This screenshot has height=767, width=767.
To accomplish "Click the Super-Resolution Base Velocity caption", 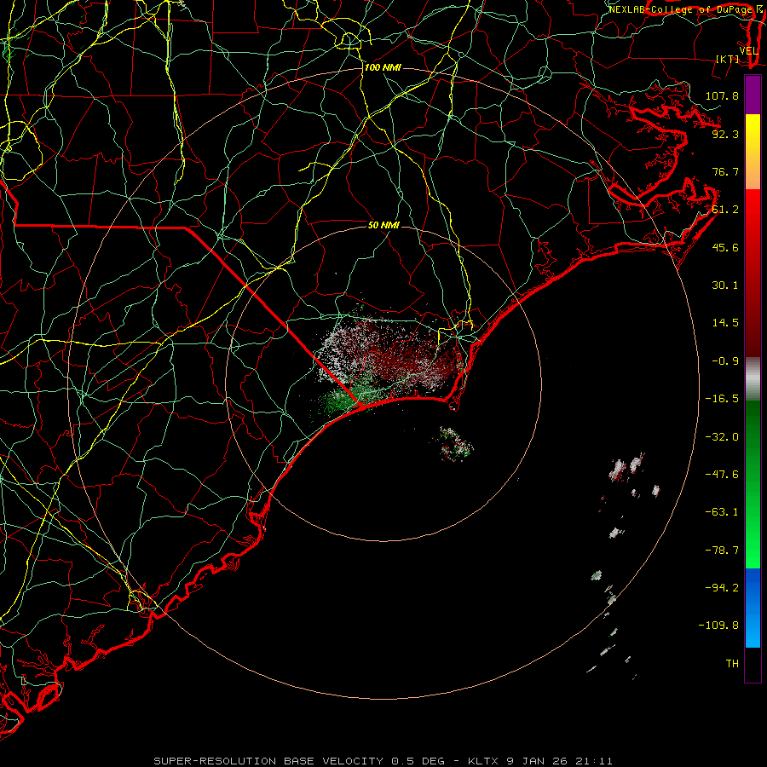I will pos(383,761).
